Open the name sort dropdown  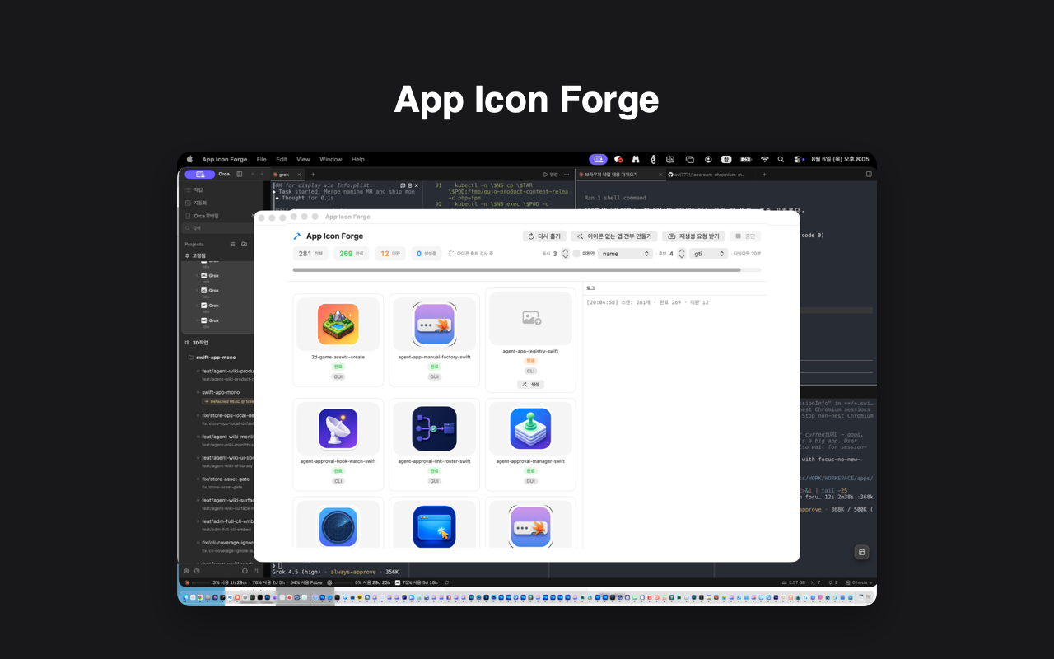625,254
